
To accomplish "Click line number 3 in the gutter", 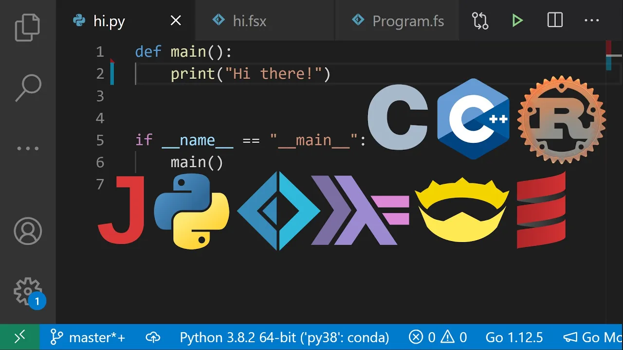I will tap(100, 96).
